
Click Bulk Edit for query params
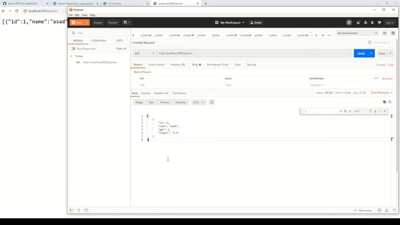tap(387, 79)
